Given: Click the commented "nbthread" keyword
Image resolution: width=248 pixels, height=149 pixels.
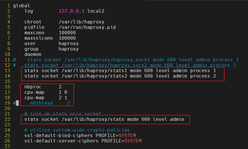Looking at the screenshot, I should (41, 103).
